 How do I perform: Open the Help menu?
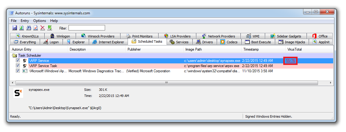tap(54, 21)
